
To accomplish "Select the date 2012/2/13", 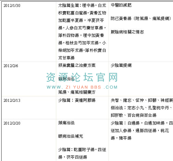I will point(12,101).
